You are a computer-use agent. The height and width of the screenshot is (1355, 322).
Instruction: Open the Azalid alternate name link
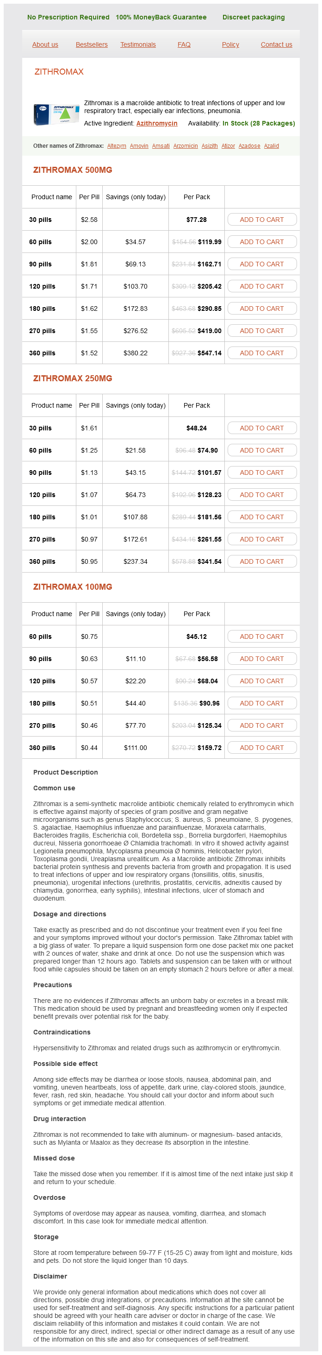click(x=271, y=146)
